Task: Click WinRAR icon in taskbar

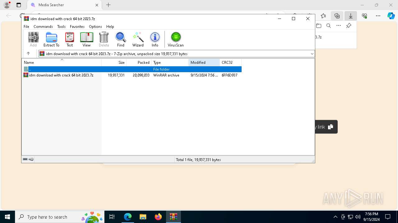Action: tap(173, 217)
